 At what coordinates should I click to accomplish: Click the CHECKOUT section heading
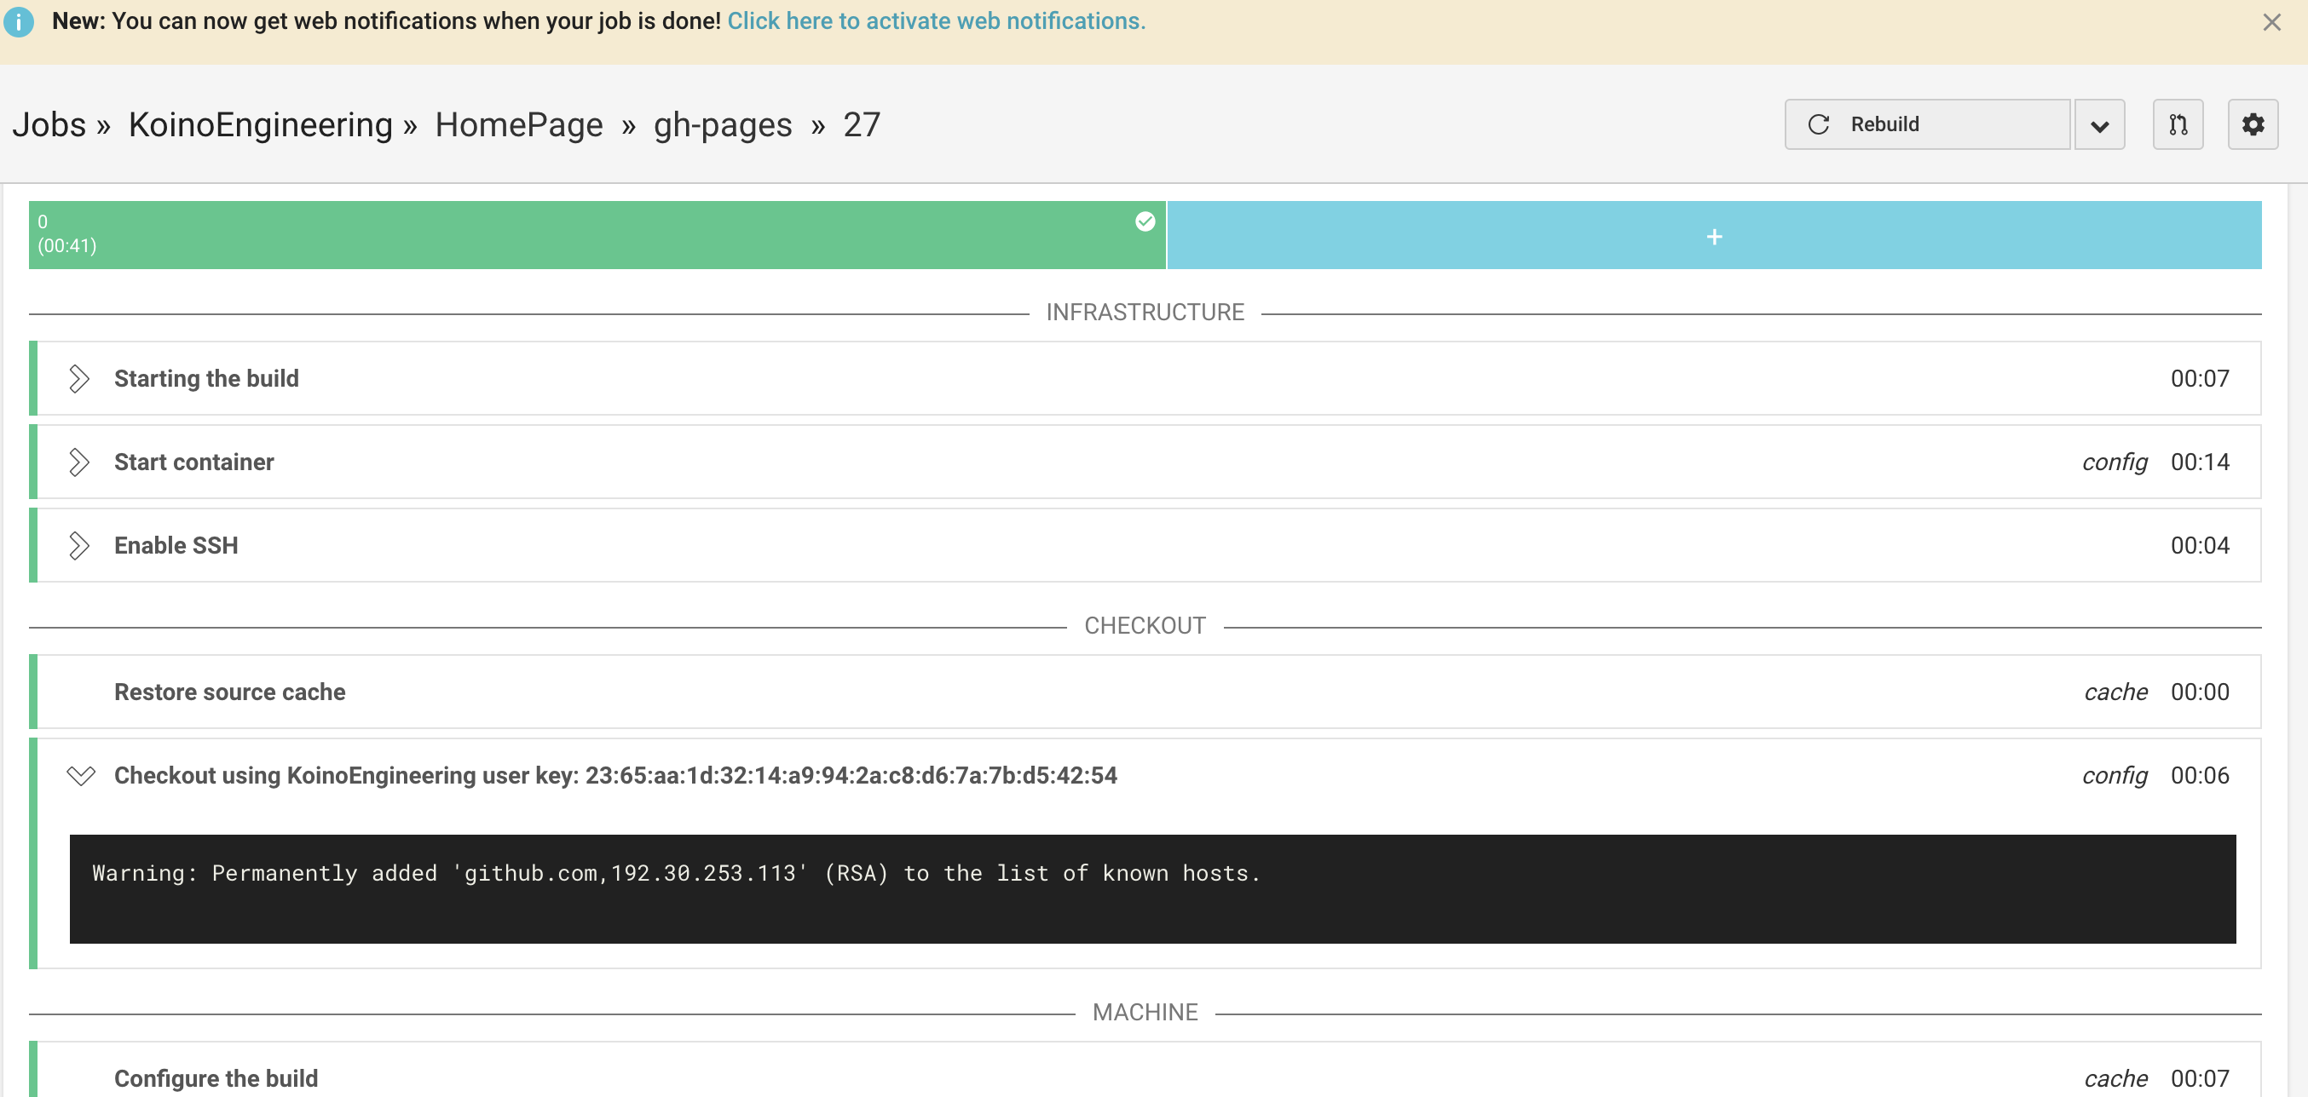click(1145, 626)
